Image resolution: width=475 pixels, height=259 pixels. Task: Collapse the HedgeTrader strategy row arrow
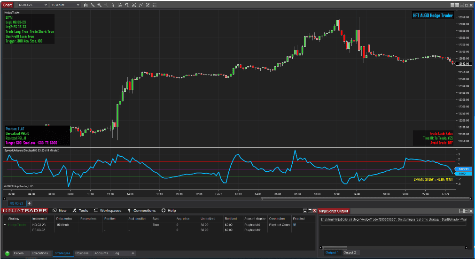[4, 225]
